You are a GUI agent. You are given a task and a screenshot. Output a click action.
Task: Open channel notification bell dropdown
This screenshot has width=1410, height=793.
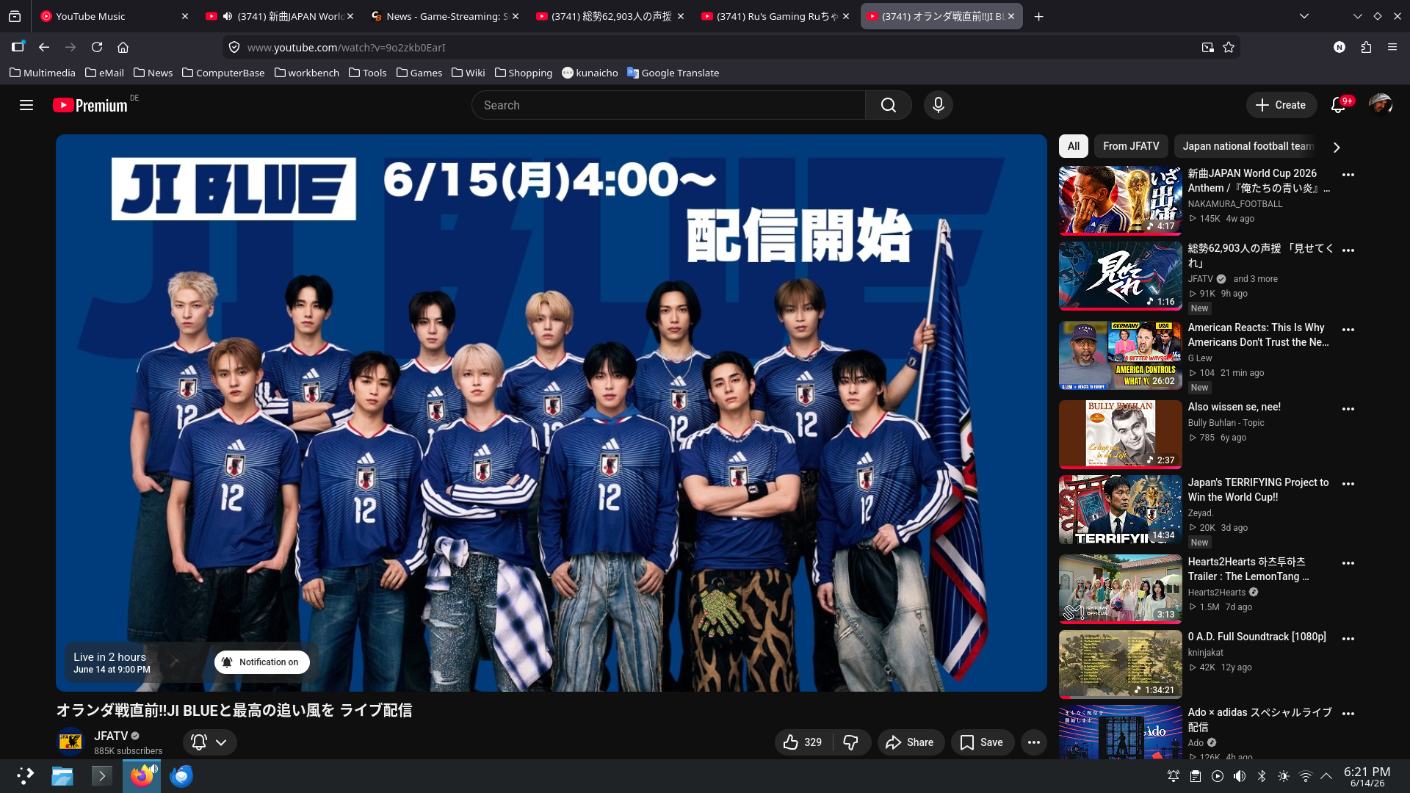pyautogui.click(x=209, y=742)
